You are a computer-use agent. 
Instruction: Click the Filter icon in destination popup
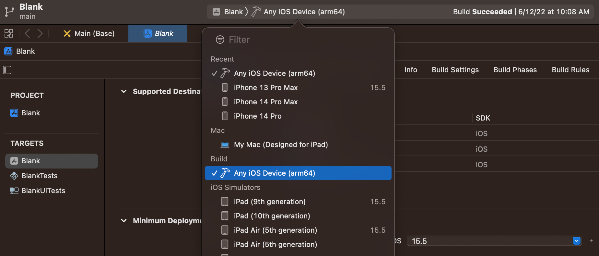coord(220,40)
